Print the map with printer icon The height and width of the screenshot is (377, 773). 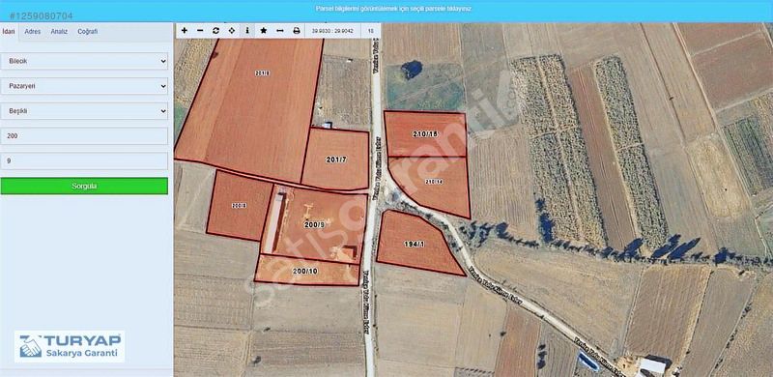click(297, 31)
